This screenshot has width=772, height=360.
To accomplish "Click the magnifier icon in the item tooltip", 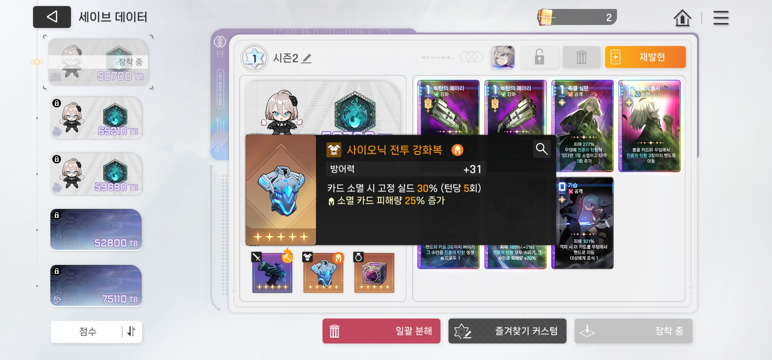I will (x=541, y=149).
